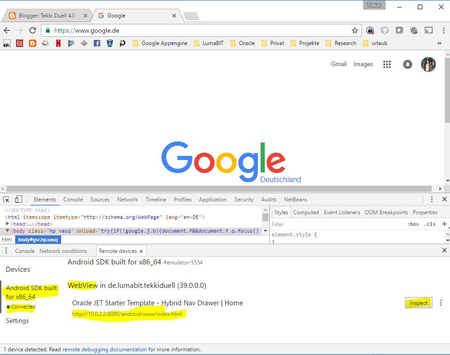450x355 pixels.
Task: Open three-dot menu next to Inspect
Action: coord(441,303)
